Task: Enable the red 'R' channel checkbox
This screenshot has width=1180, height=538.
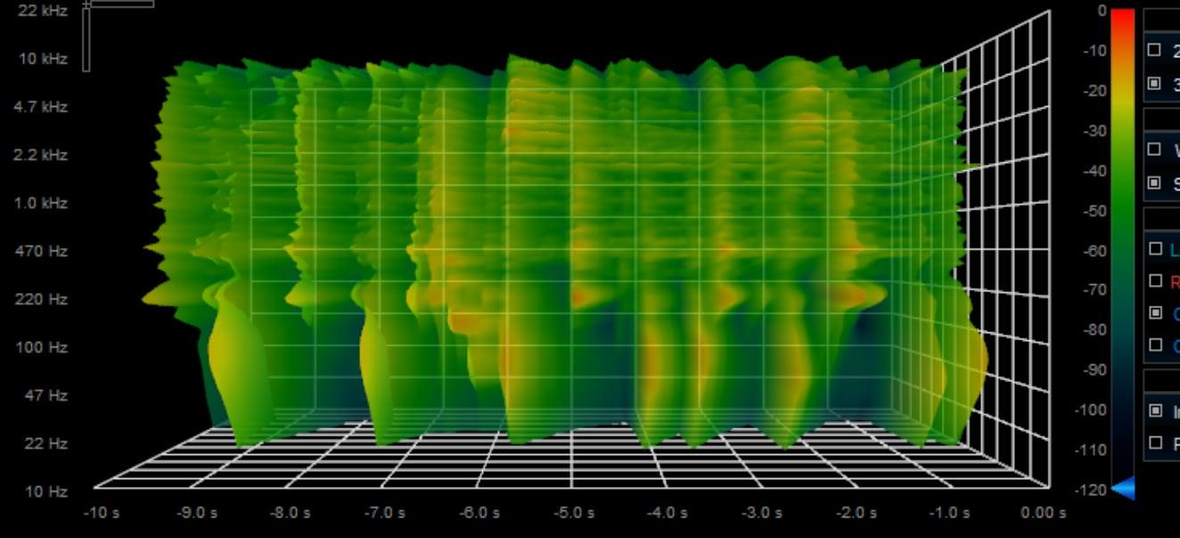Action: tap(1155, 281)
